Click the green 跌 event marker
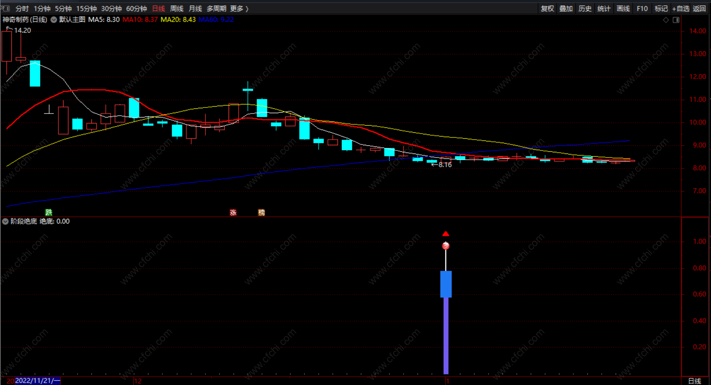 pos(49,212)
